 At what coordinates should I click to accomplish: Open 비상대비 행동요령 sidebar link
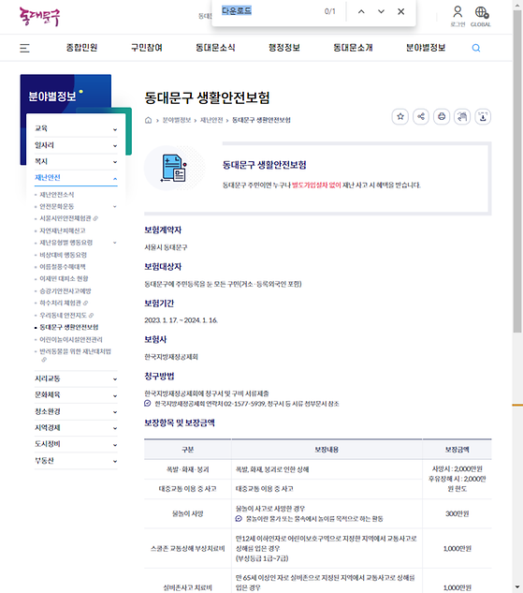(63, 255)
